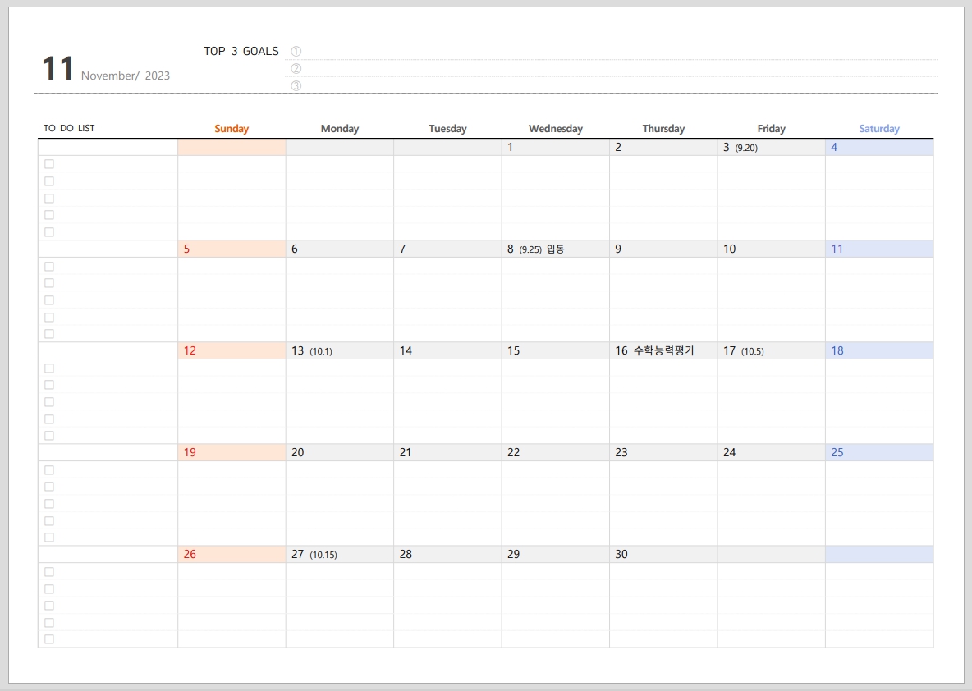The height and width of the screenshot is (691, 972).
Task: Select date 28 in the Tuesday column
Action: 447,554
